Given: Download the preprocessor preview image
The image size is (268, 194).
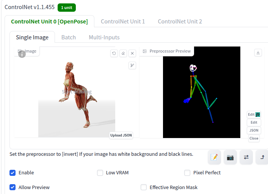Looking at the screenshot, I should (x=258, y=53).
